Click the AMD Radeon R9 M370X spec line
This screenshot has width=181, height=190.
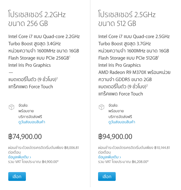(x=134, y=76)
